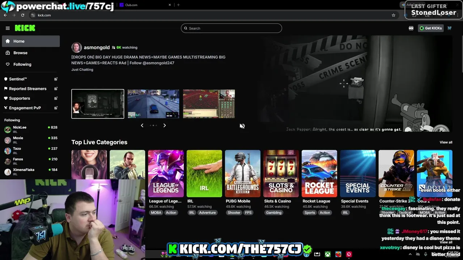Open the user avatar menu top right
The image size is (463, 260).
[449, 28]
